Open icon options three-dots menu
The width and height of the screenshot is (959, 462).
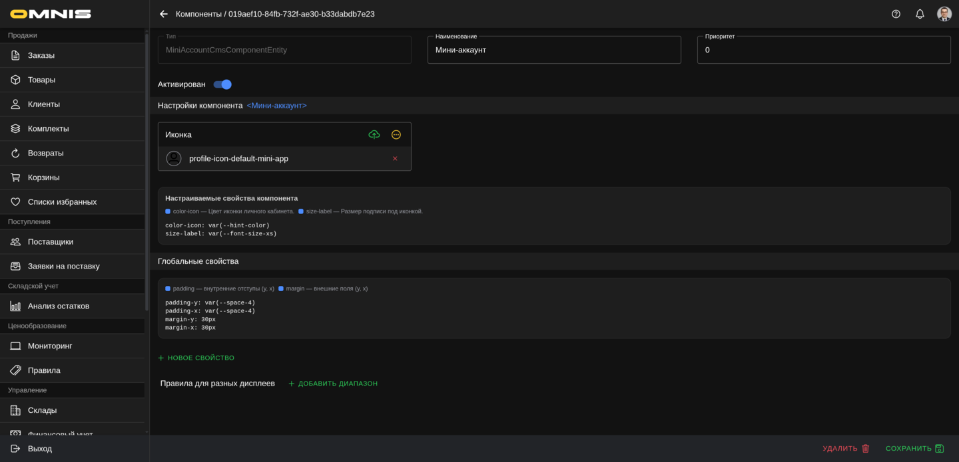pyautogui.click(x=396, y=135)
